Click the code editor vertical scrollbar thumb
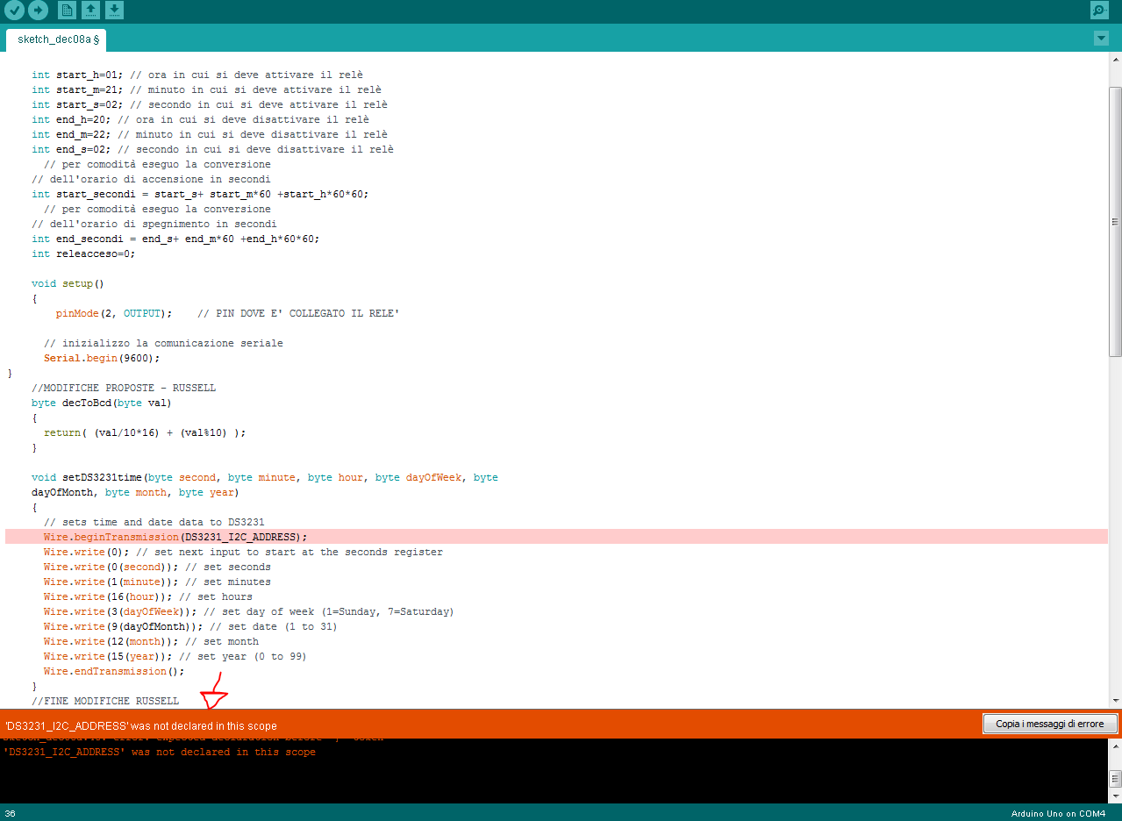The height and width of the screenshot is (821, 1122). pos(1115,221)
